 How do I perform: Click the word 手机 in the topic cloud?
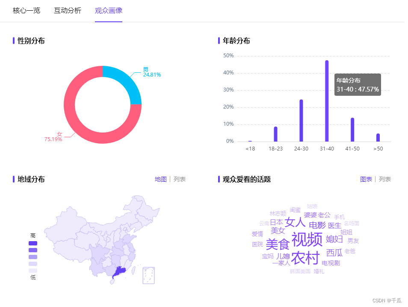(339, 217)
